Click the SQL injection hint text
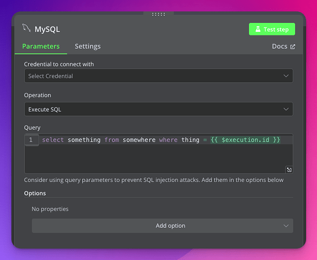This screenshot has width=317, height=260. point(154,180)
